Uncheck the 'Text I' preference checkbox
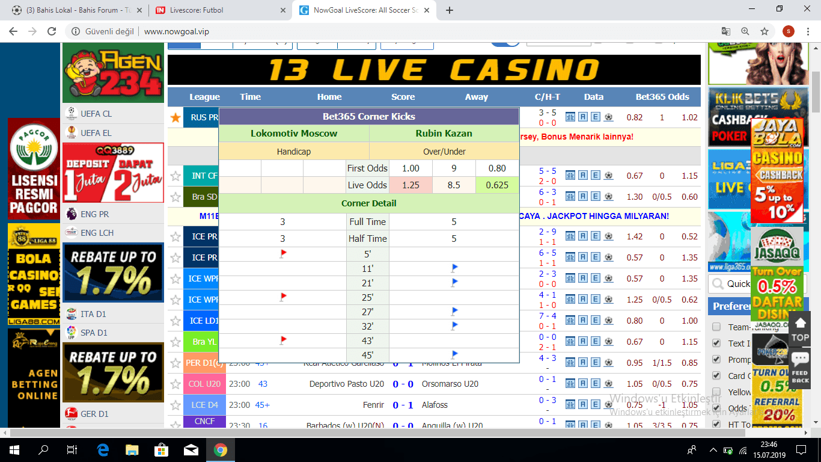 pyautogui.click(x=716, y=343)
